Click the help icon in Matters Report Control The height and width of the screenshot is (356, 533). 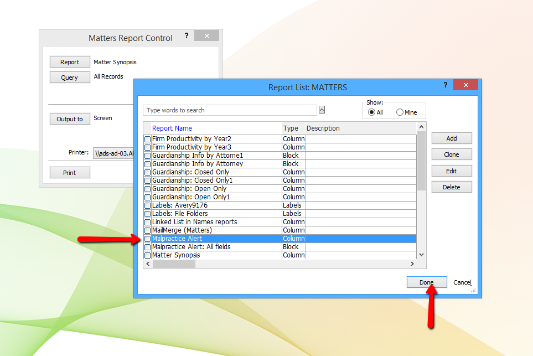[x=187, y=35]
